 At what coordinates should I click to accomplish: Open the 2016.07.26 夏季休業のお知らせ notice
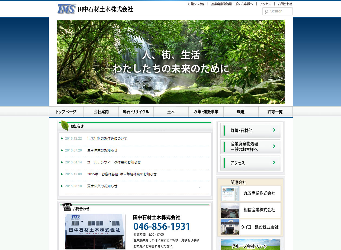tap(102, 150)
